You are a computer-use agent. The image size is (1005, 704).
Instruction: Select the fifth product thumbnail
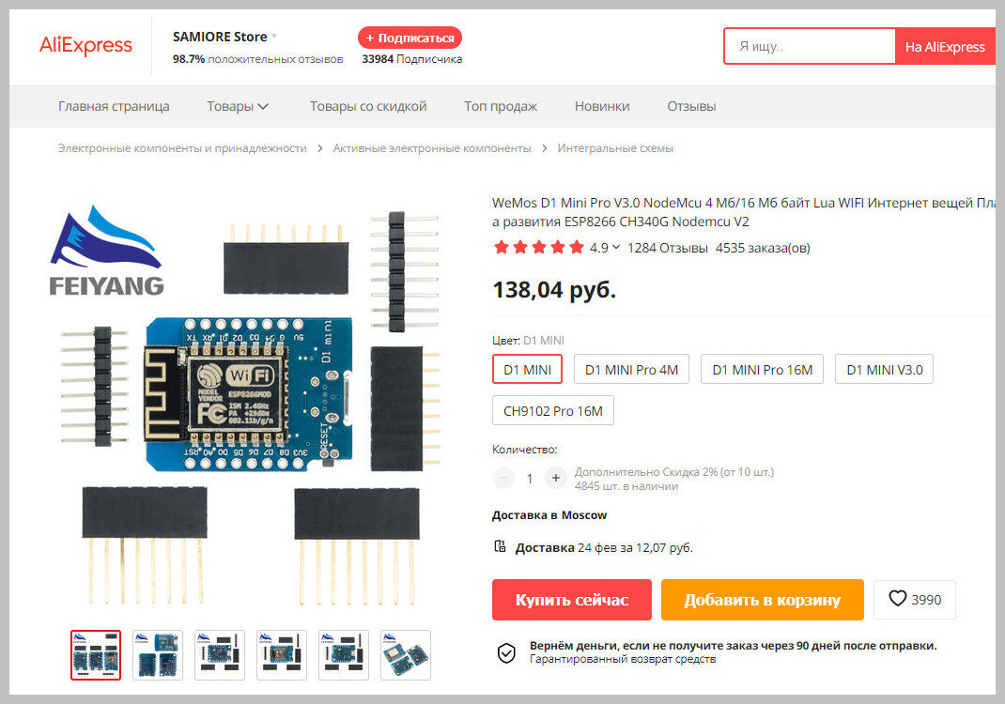(x=344, y=654)
